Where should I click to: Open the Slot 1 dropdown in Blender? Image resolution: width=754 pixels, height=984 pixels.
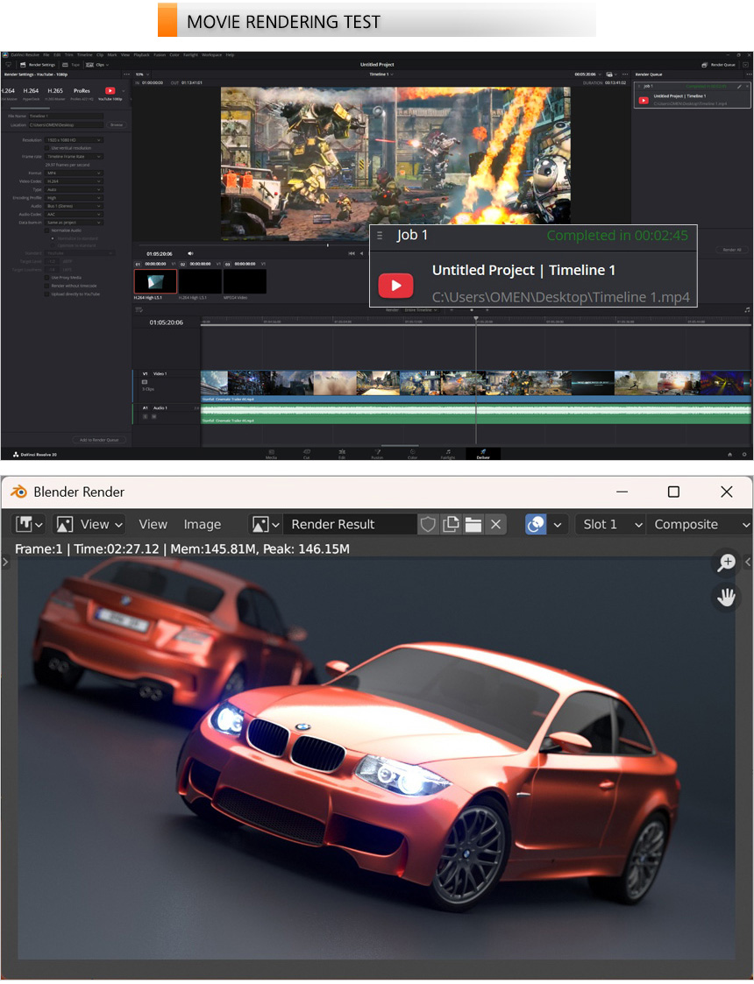coord(610,524)
